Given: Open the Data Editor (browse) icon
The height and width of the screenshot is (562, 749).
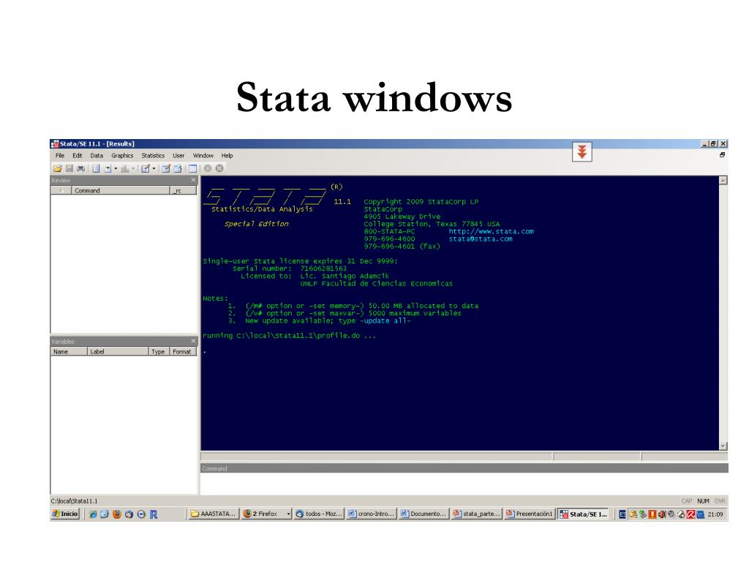Looking at the screenshot, I should pos(178,168).
